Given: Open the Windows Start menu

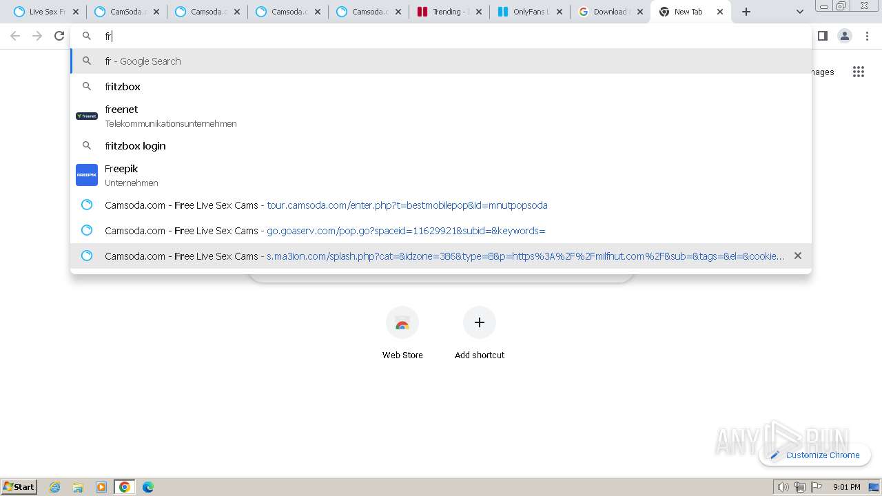Looking at the screenshot, I should tap(19, 486).
